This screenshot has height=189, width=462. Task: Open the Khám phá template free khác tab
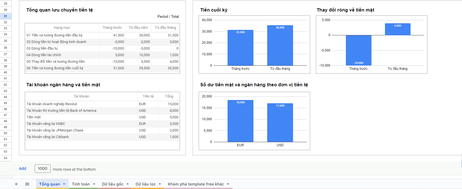[196, 184]
